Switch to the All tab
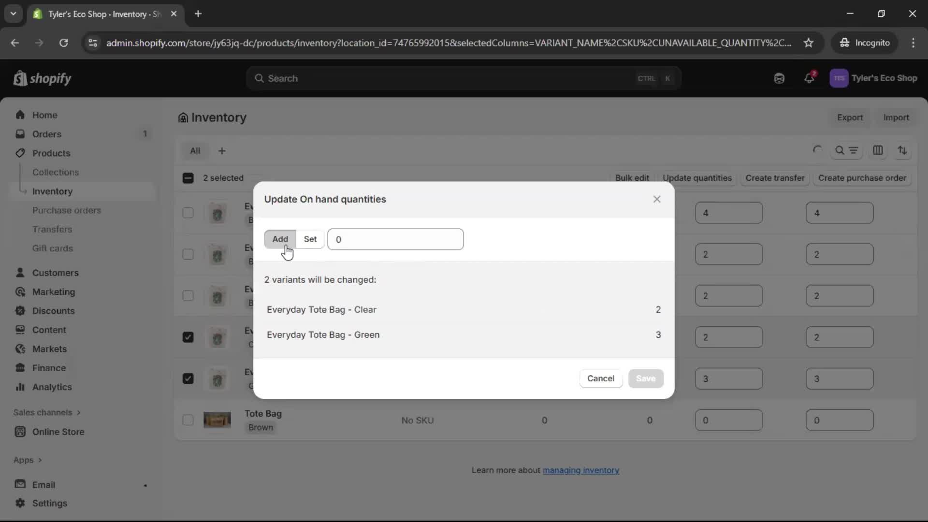This screenshot has width=928, height=522. 195,151
